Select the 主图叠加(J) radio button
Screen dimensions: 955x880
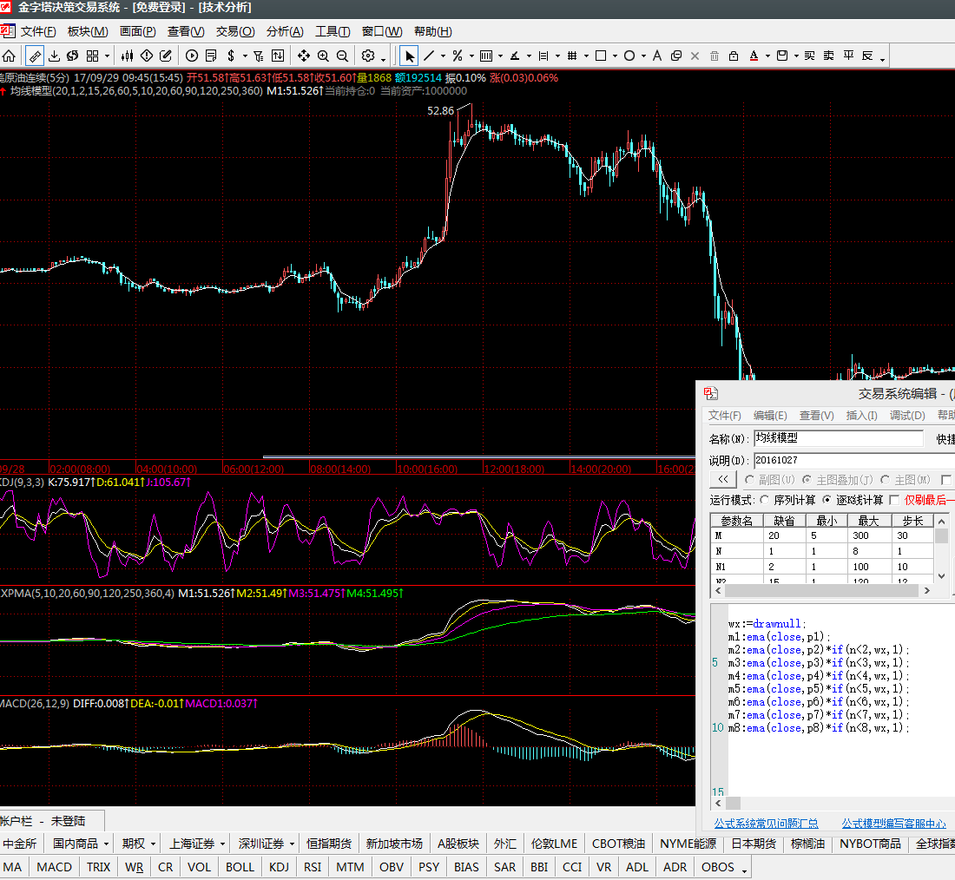click(x=807, y=480)
